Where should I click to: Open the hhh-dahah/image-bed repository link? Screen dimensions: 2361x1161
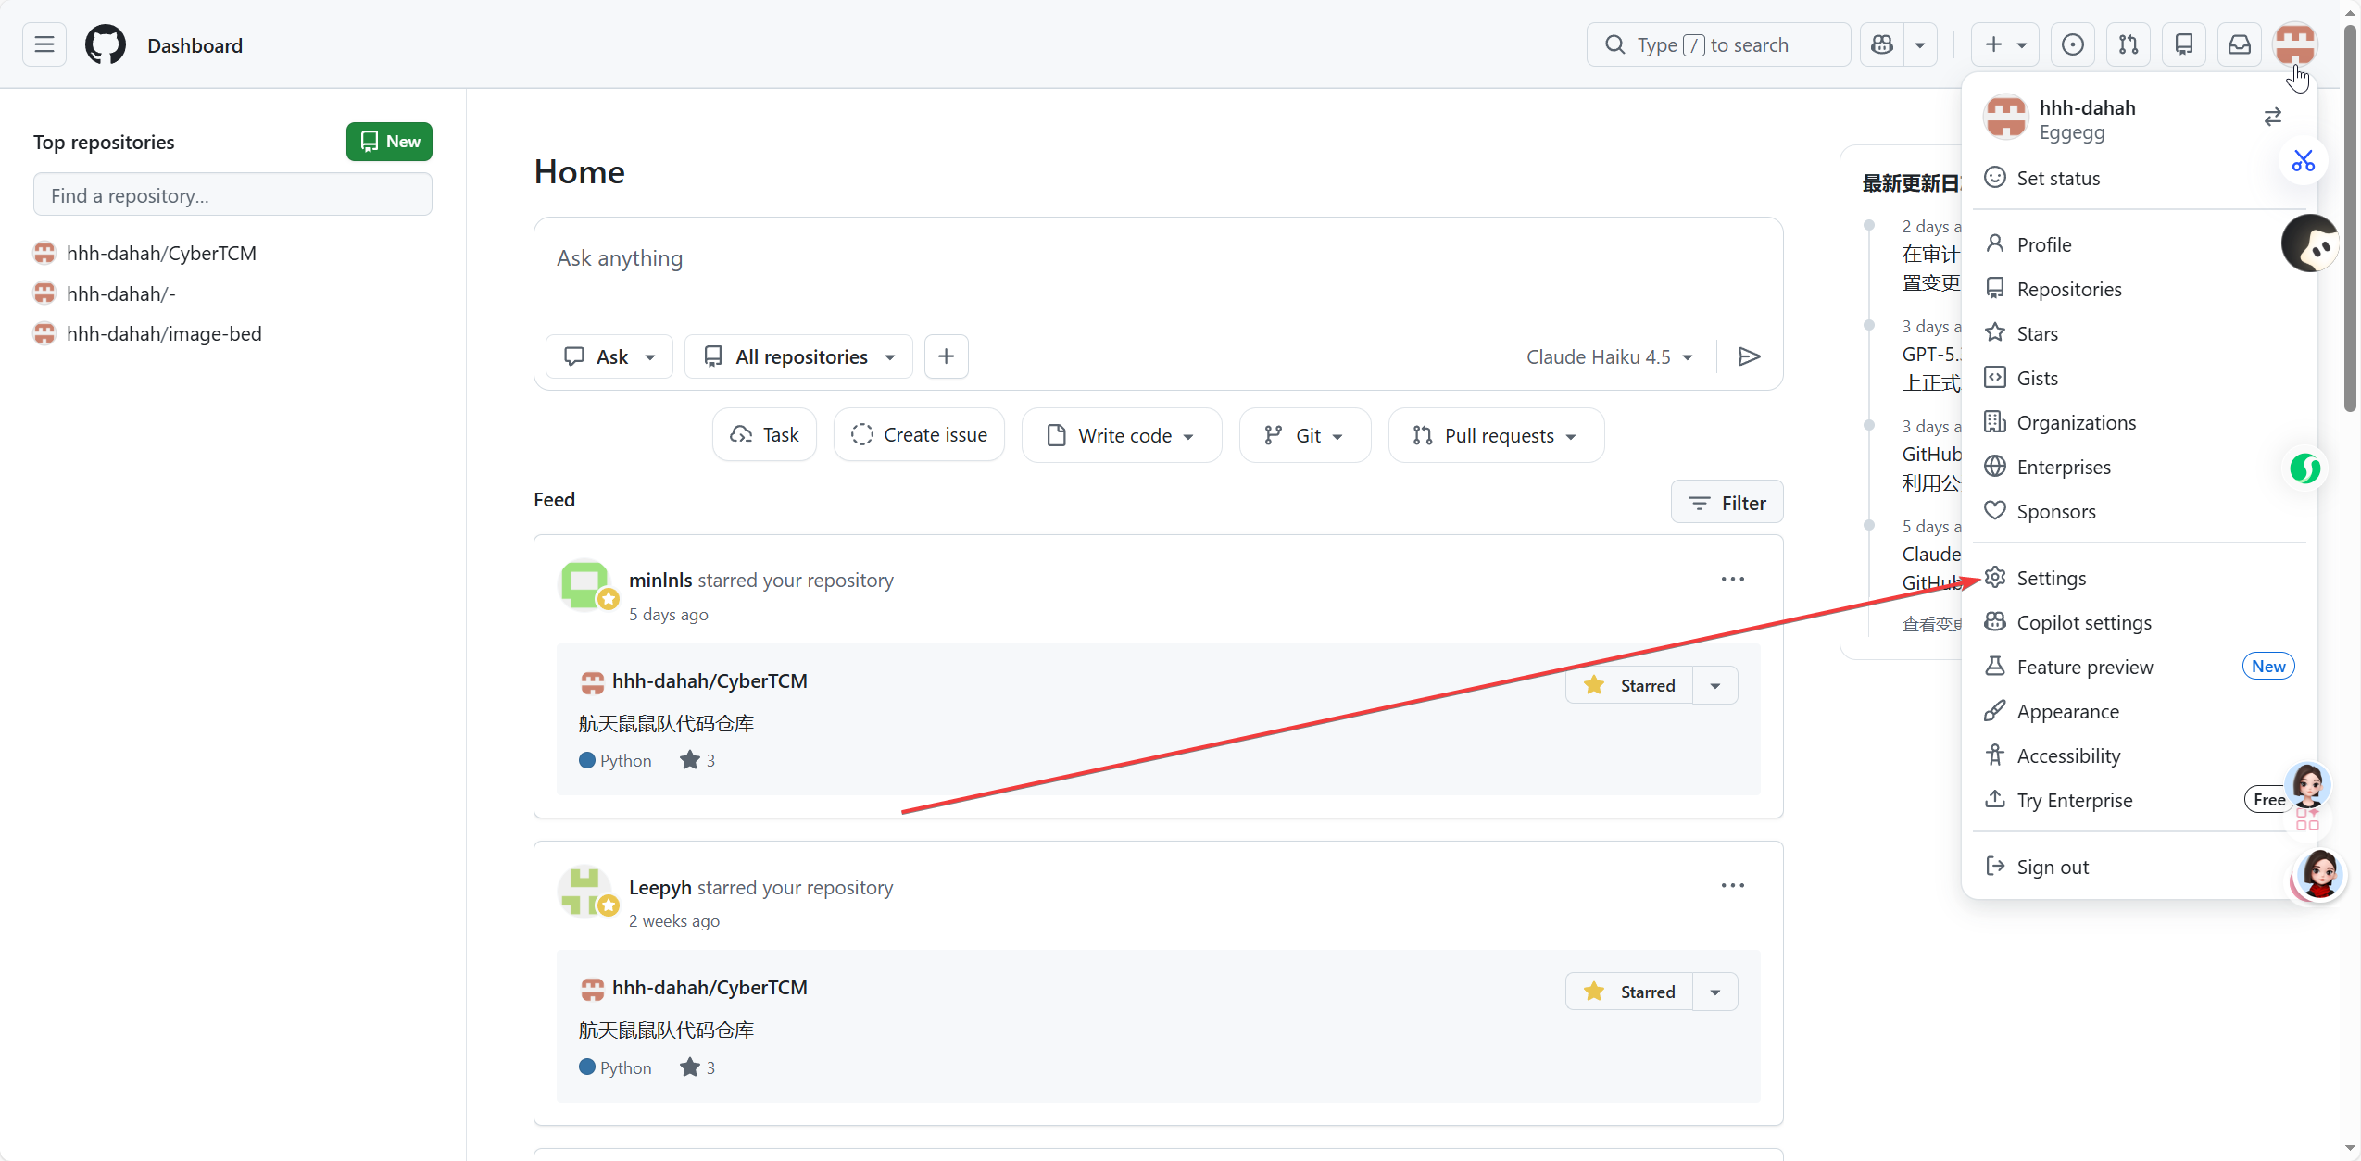click(x=164, y=333)
